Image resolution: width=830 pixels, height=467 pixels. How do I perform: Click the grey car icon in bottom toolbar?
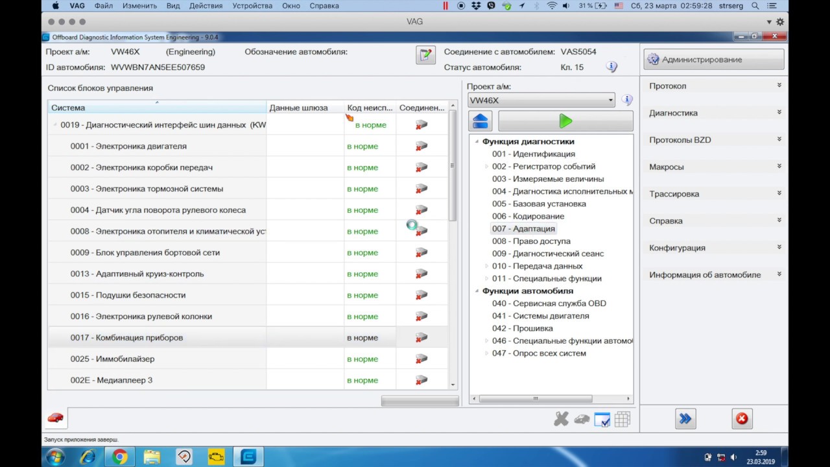(x=582, y=420)
